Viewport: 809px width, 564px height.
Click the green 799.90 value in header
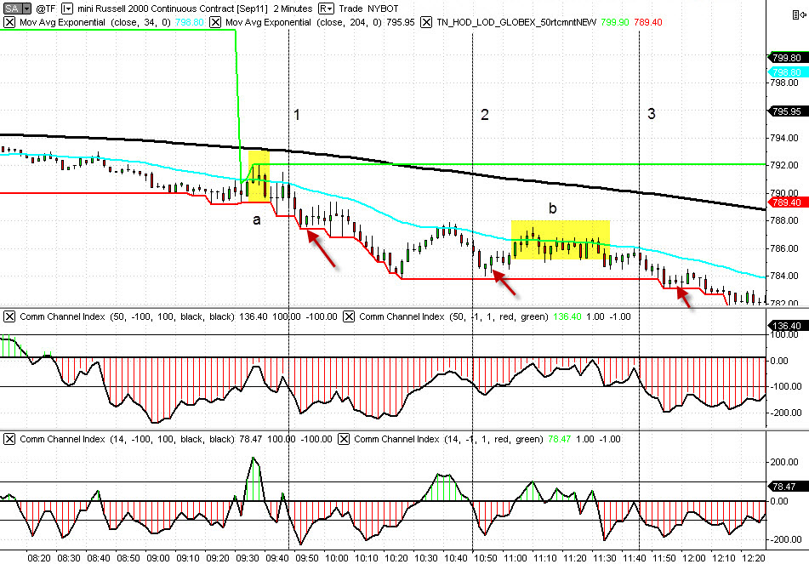point(615,22)
